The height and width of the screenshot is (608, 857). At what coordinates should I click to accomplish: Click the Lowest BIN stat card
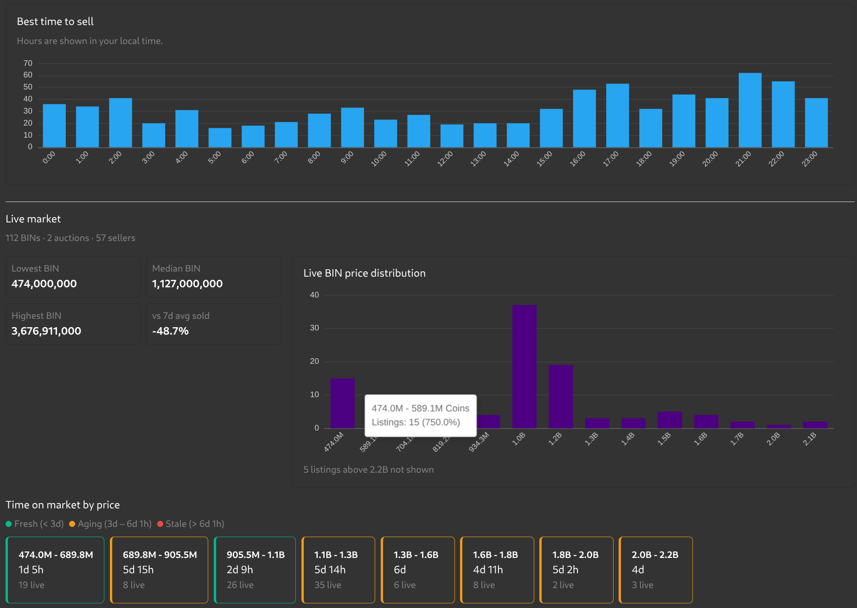pyautogui.click(x=73, y=277)
